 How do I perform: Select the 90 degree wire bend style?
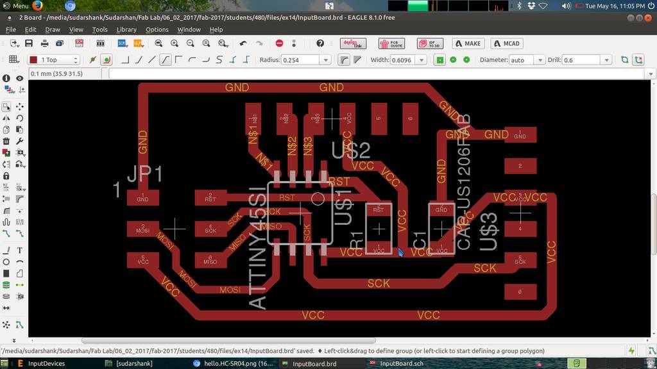click(x=125, y=60)
